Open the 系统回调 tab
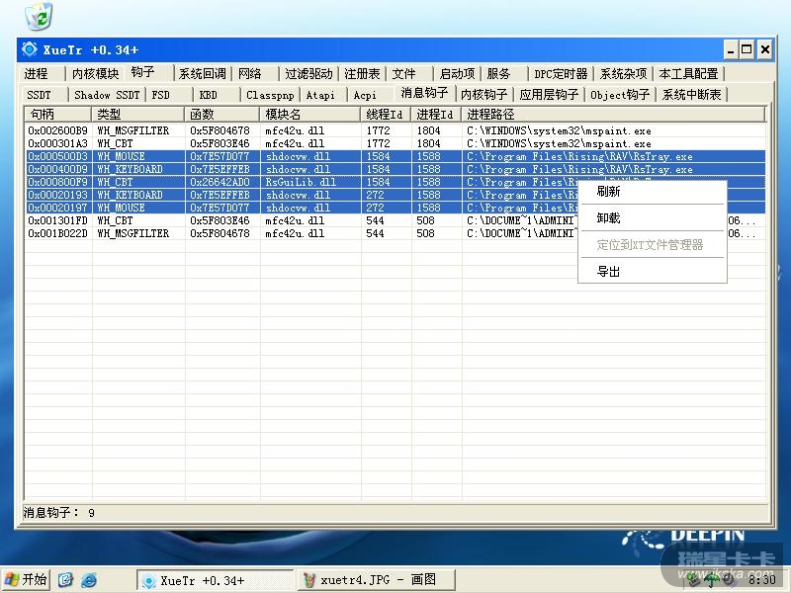Image resolution: width=791 pixels, height=593 pixels. pos(203,74)
